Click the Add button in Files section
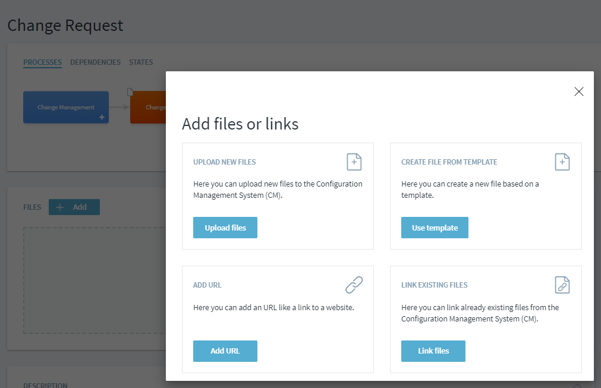Viewport: 601px width, 388px height. [74, 207]
